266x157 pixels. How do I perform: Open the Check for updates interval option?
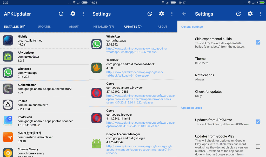(x=209, y=93)
